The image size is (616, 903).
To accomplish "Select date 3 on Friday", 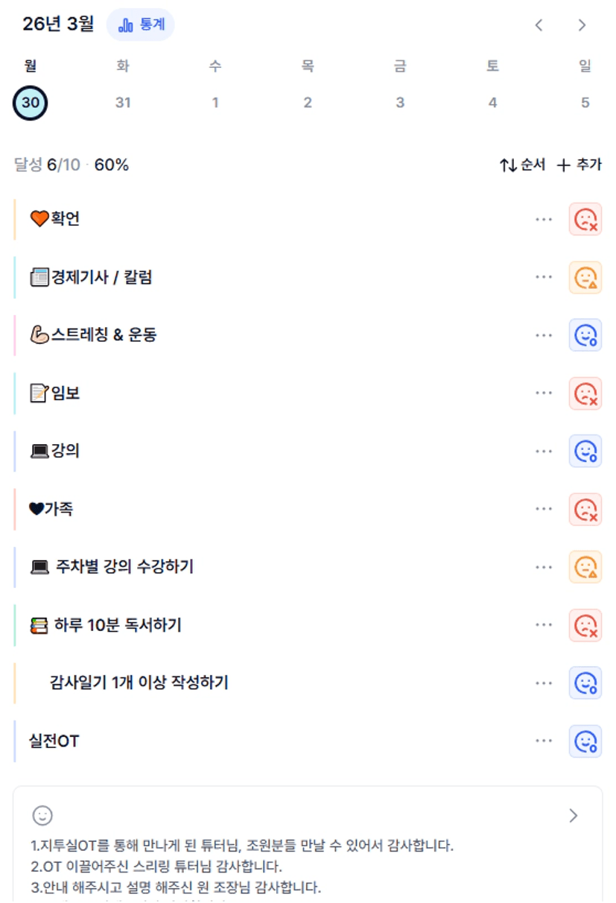I will point(400,102).
